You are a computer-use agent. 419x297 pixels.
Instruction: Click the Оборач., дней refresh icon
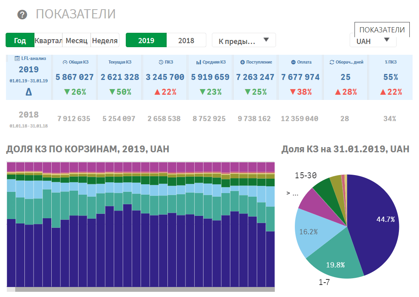pos(332,62)
